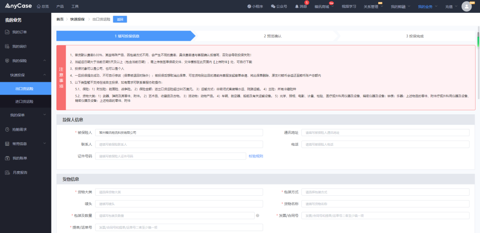Click 首页 in breadcrumb

60,19
